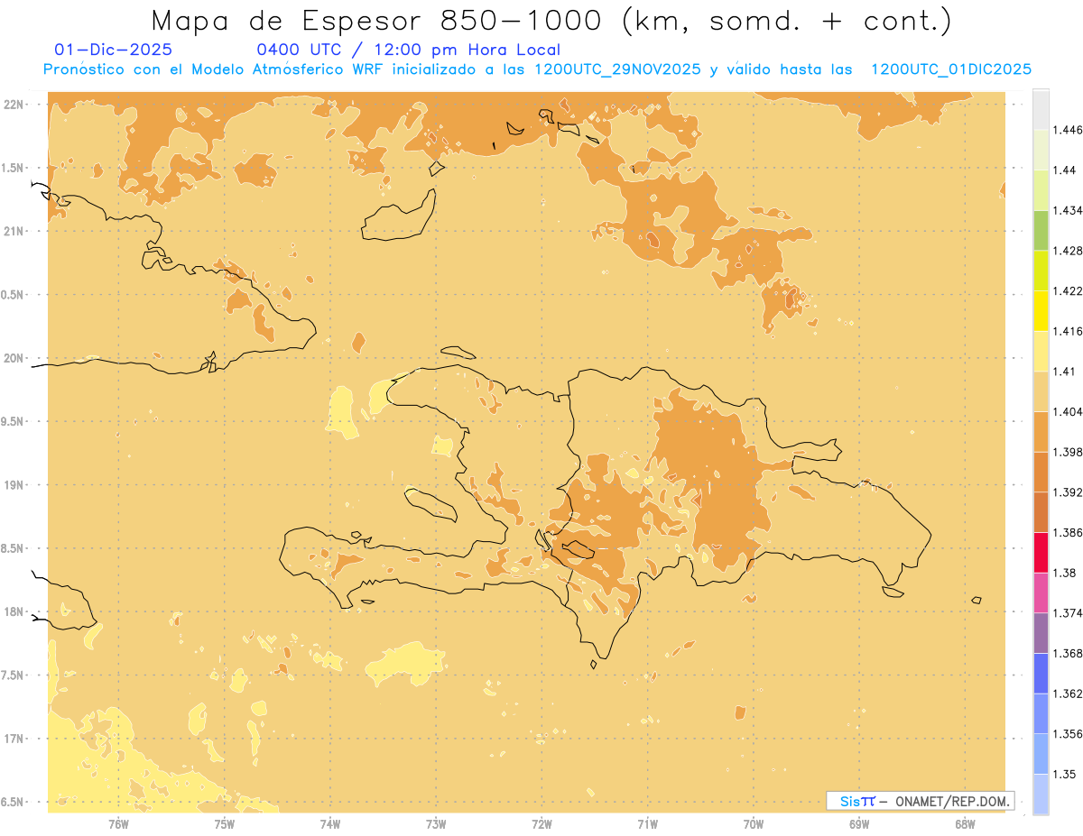
Task: Click the 21N latitude label
Action: [x=14, y=231]
